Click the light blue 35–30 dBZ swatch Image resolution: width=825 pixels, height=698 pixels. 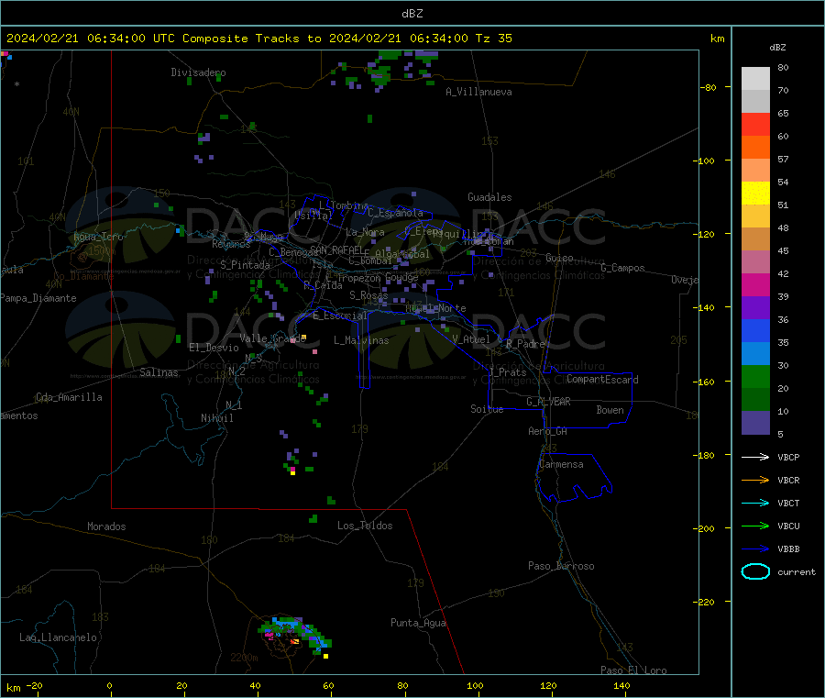(x=755, y=354)
